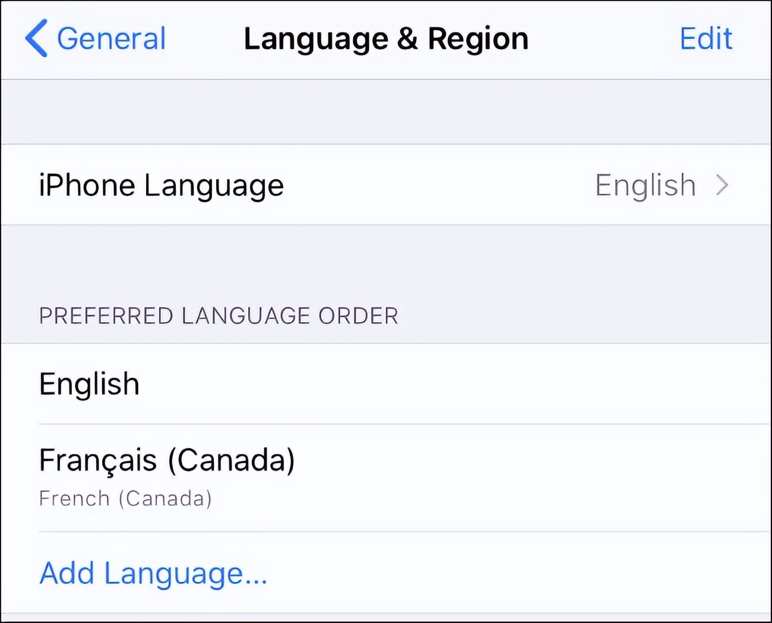This screenshot has width=772, height=623.
Task: Open the iPhone Language setting row
Action: (x=162, y=185)
